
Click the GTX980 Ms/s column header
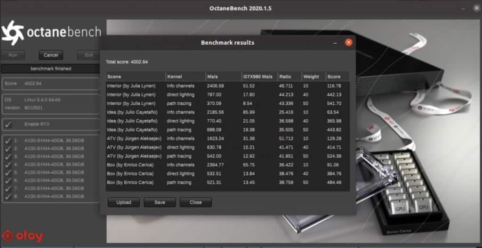(x=260, y=77)
